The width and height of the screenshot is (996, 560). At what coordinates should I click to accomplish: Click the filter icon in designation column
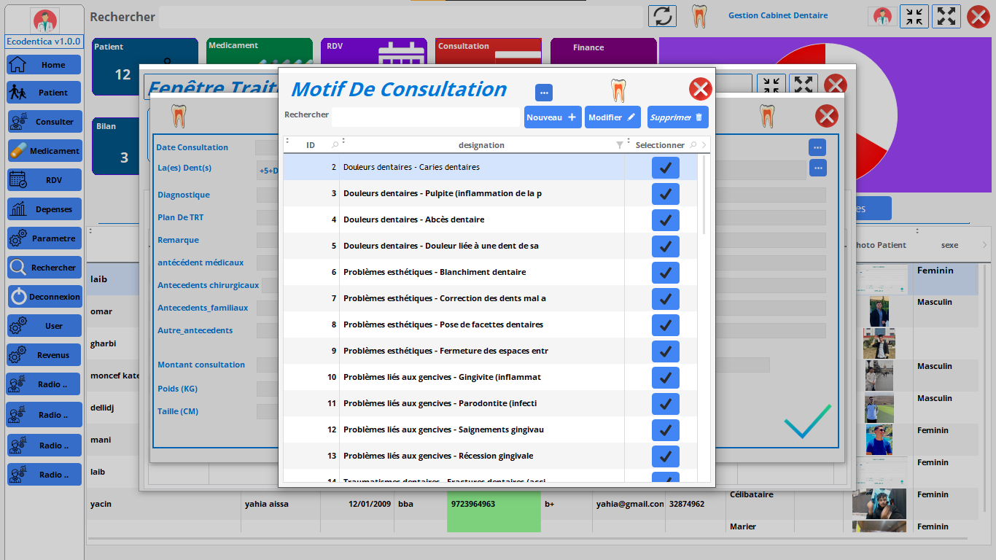[x=620, y=145]
